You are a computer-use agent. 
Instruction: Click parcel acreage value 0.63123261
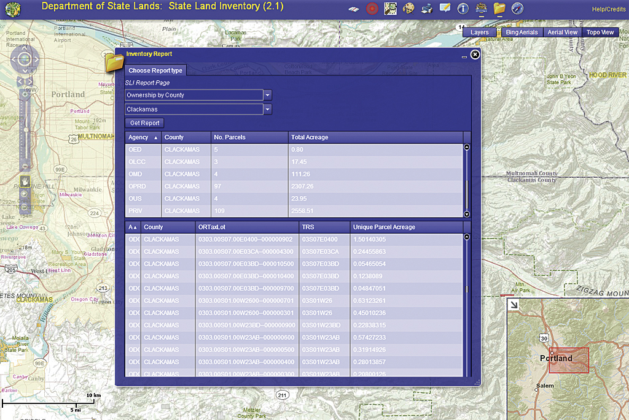pos(369,300)
